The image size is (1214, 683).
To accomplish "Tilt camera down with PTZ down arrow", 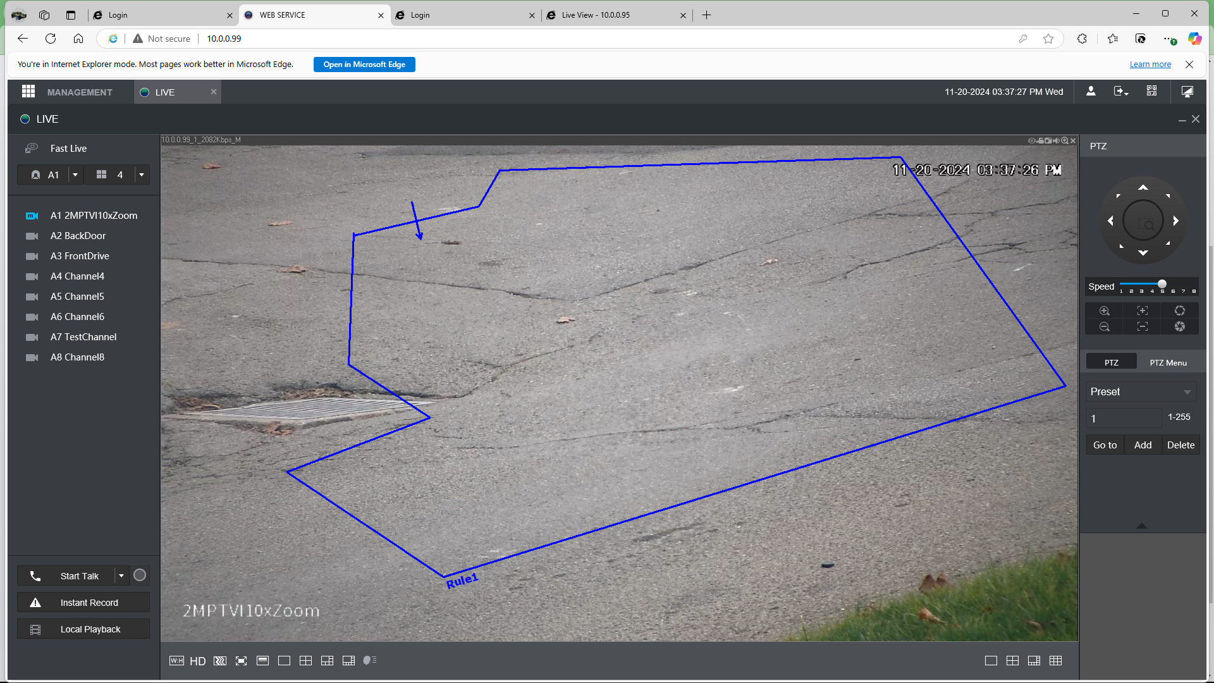I will coord(1143,253).
